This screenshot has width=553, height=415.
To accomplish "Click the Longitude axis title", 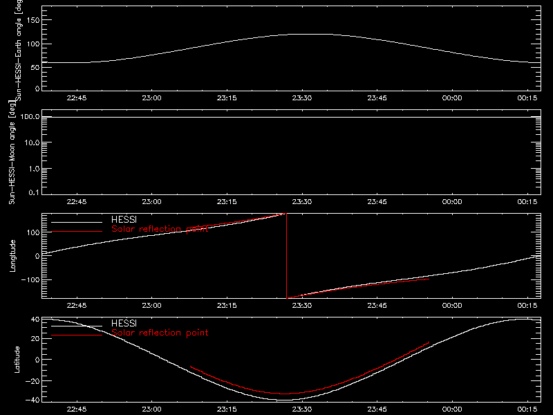I will [x=12, y=256].
